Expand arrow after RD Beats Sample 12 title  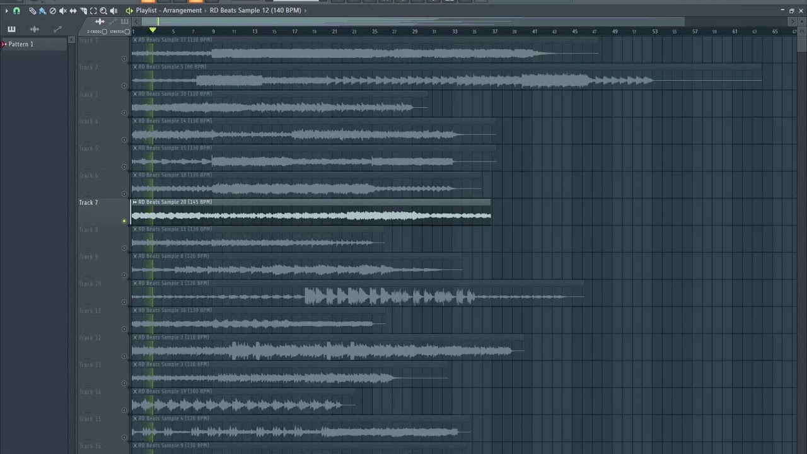[x=306, y=11]
